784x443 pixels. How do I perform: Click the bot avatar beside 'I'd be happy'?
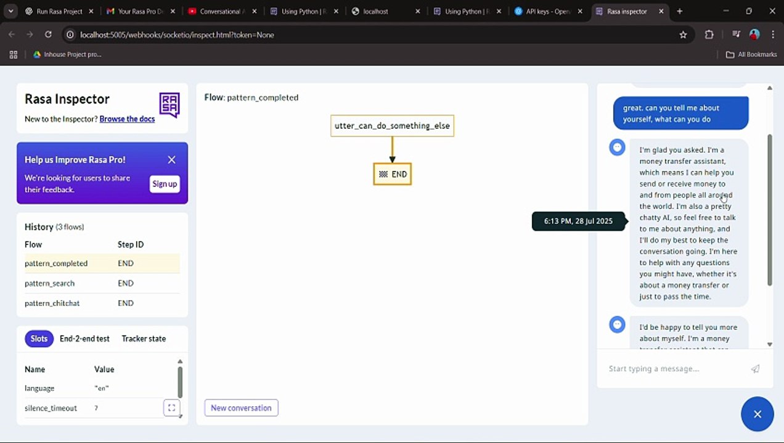[617, 324]
